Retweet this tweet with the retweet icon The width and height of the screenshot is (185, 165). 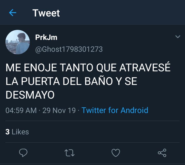69,153
